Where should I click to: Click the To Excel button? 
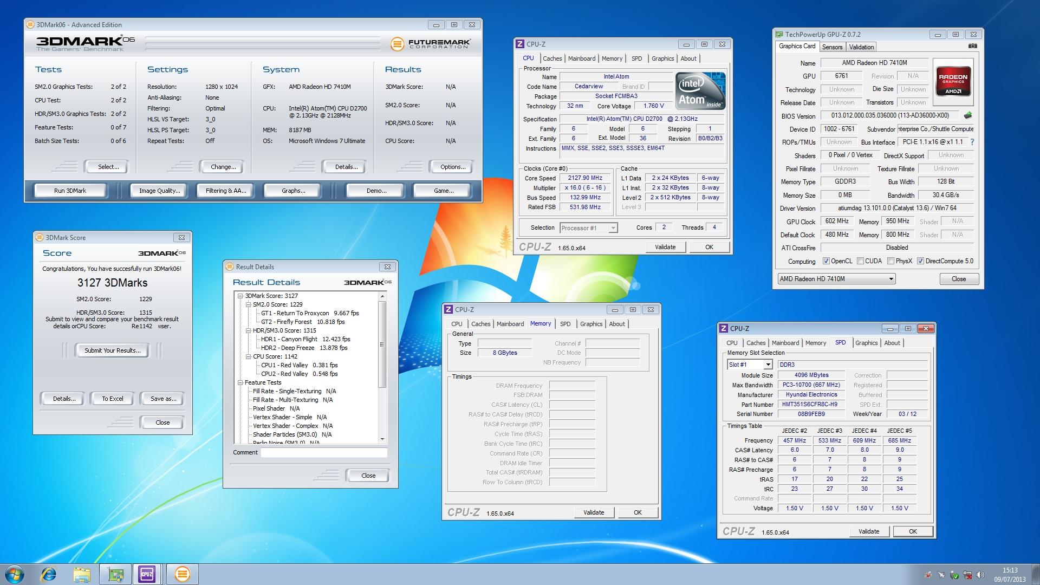click(113, 399)
